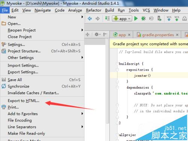Click the scroll from source crosshair icon
Screen dimensions: 188x141
(88, 34)
